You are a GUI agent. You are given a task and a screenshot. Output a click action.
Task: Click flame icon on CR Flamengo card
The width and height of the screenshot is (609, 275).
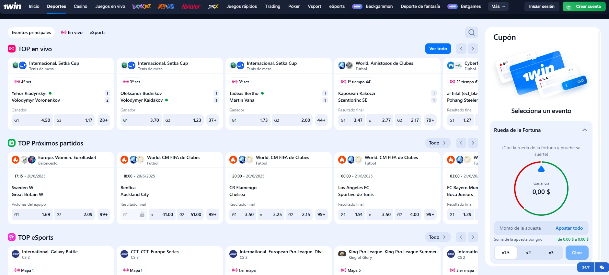coord(233,160)
